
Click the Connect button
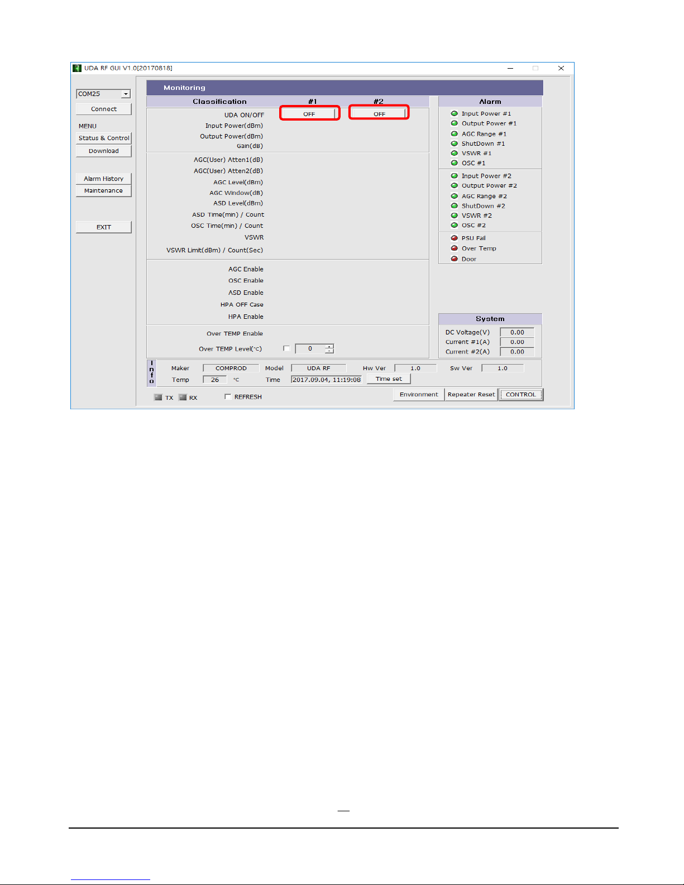[104, 109]
